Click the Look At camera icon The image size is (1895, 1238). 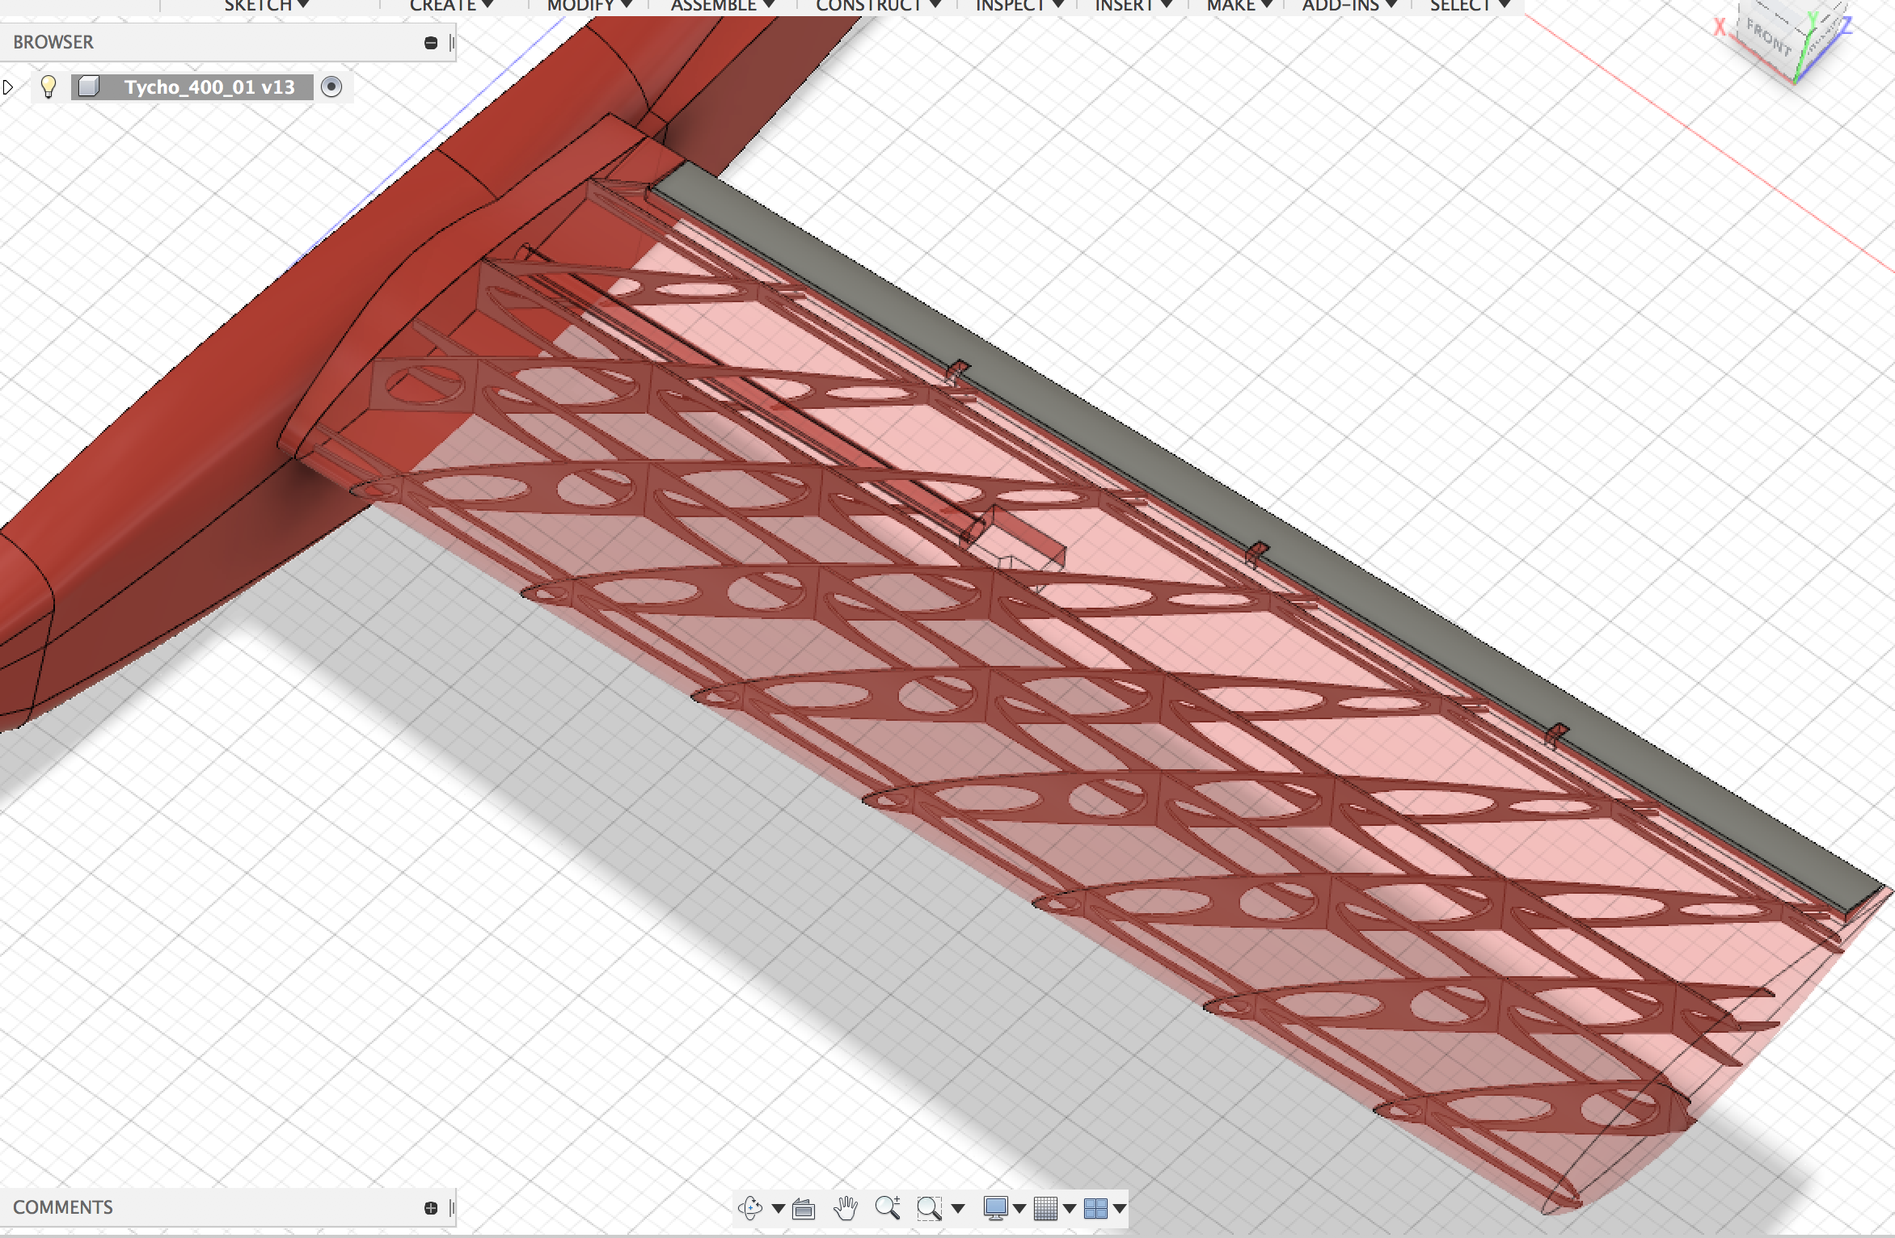click(804, 1209)
